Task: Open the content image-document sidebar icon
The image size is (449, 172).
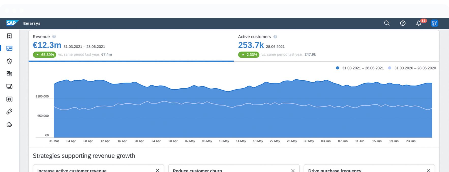Action: tap(9, 74)
